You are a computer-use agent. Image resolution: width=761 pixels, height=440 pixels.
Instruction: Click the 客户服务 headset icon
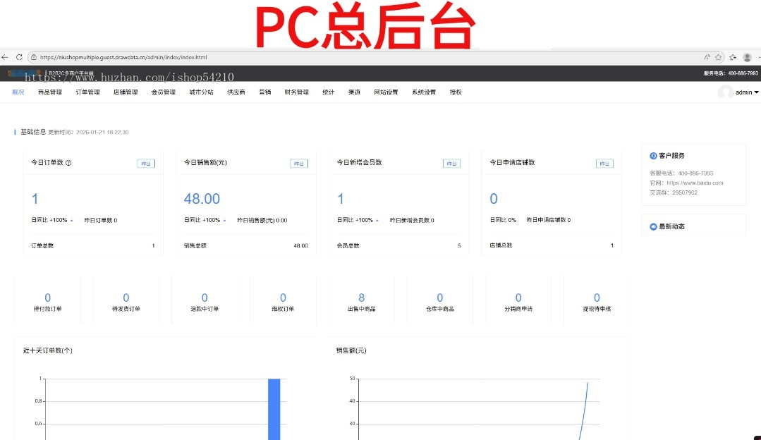point(653,156)
